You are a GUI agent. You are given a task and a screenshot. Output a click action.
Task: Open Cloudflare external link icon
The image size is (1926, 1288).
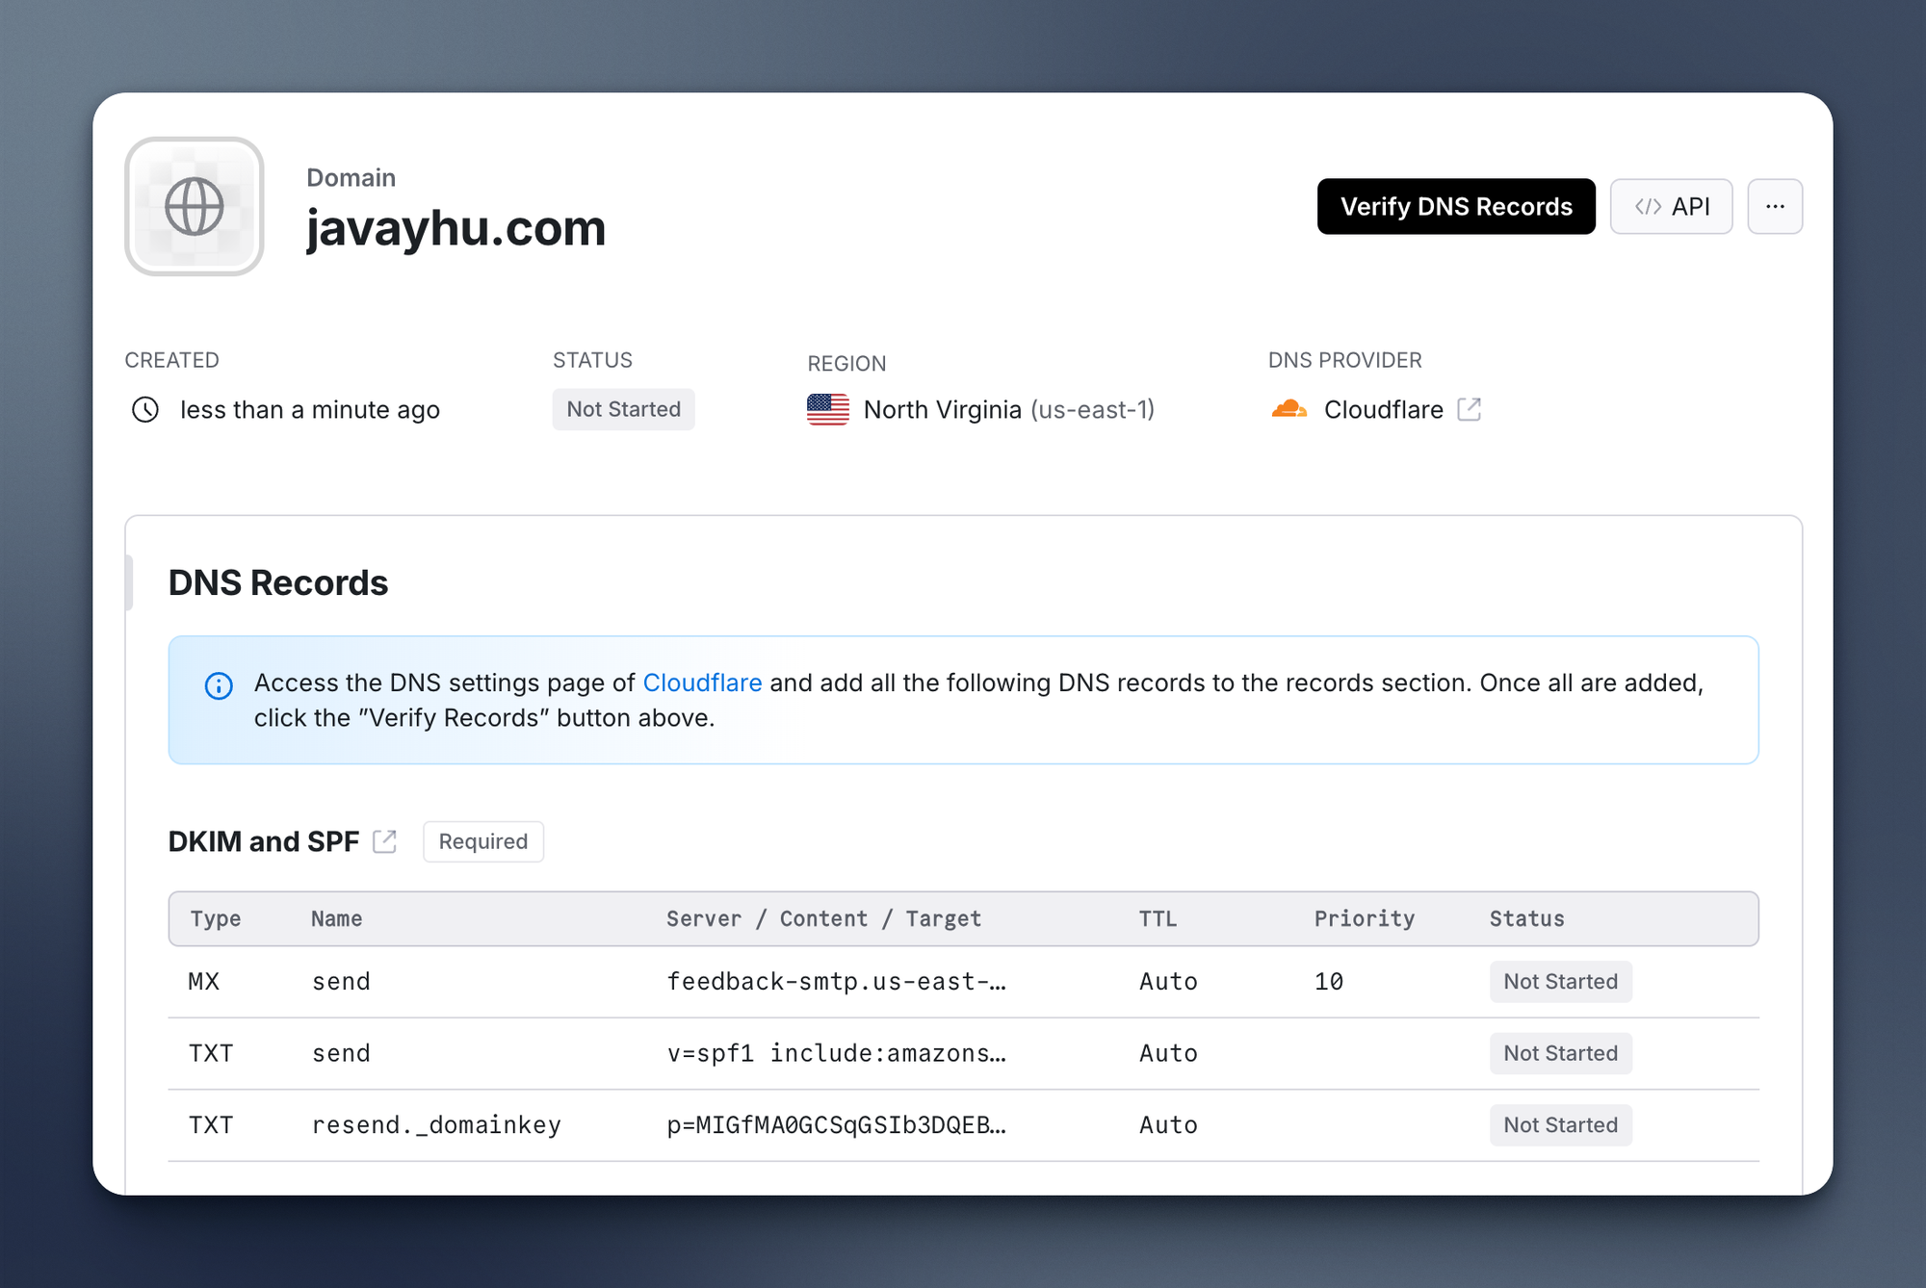pyautogui.click(x=1469, y=409)
